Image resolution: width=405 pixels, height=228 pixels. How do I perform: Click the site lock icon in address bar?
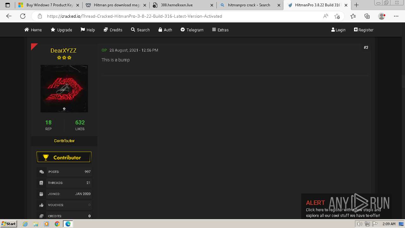(40, 16)
